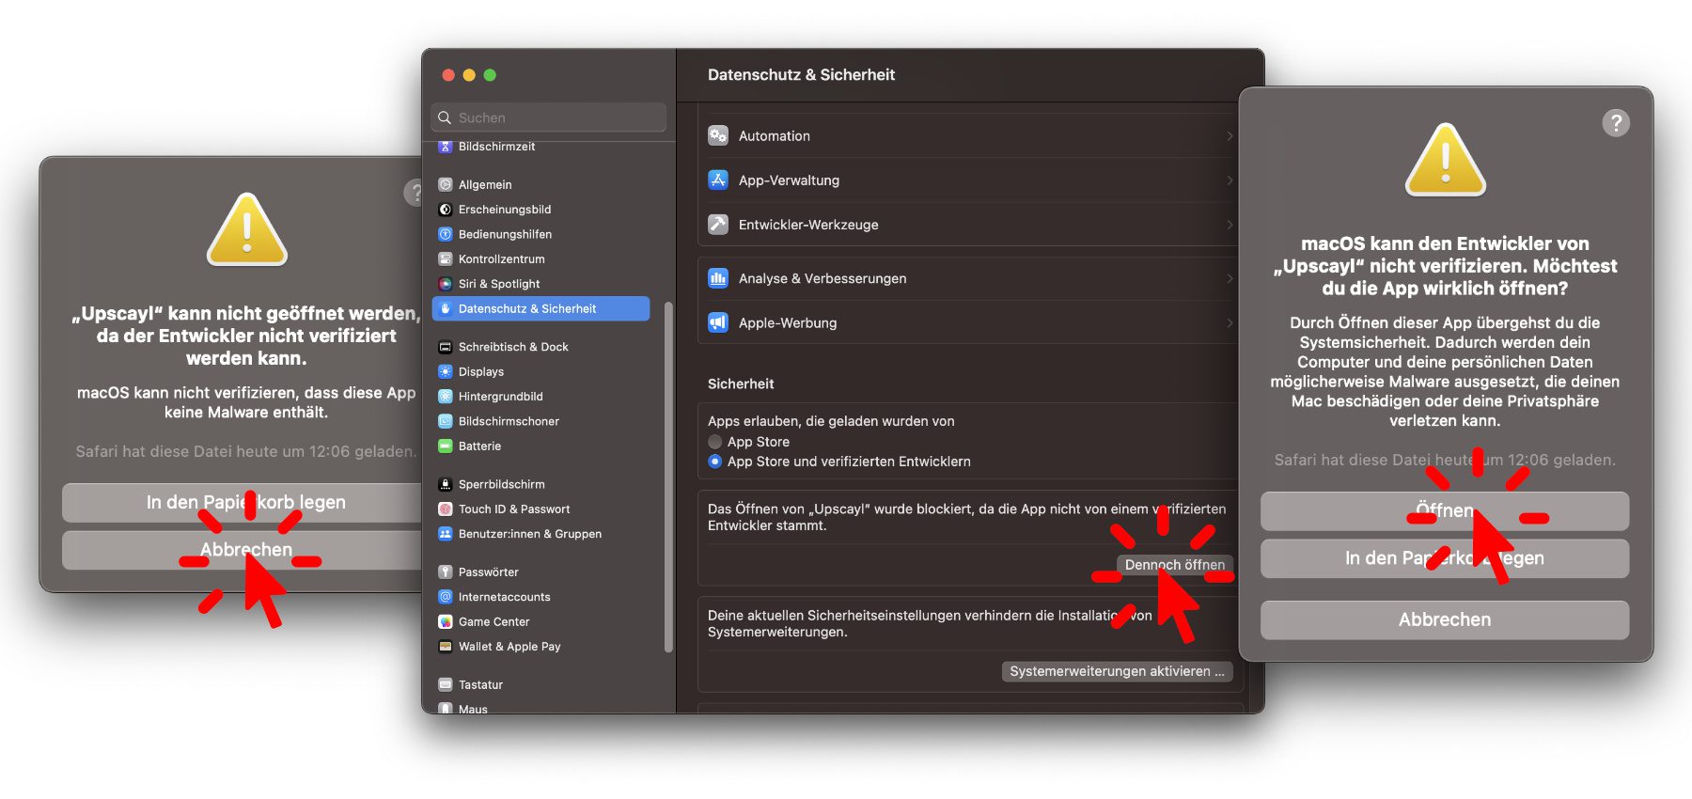Expand the Entwickler-Werkzeuge row chevron
The image size is (1692, 799).
[1229, 225]
